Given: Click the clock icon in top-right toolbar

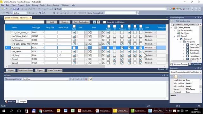Looking at the screenshot, I should tap(187, 9).
